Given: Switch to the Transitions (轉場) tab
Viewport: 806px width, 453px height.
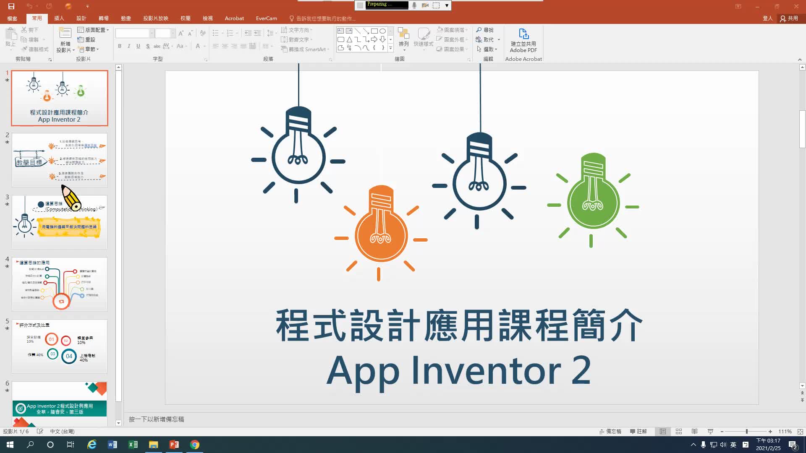Looking at the screenshot, I should (x=104, y=18).
